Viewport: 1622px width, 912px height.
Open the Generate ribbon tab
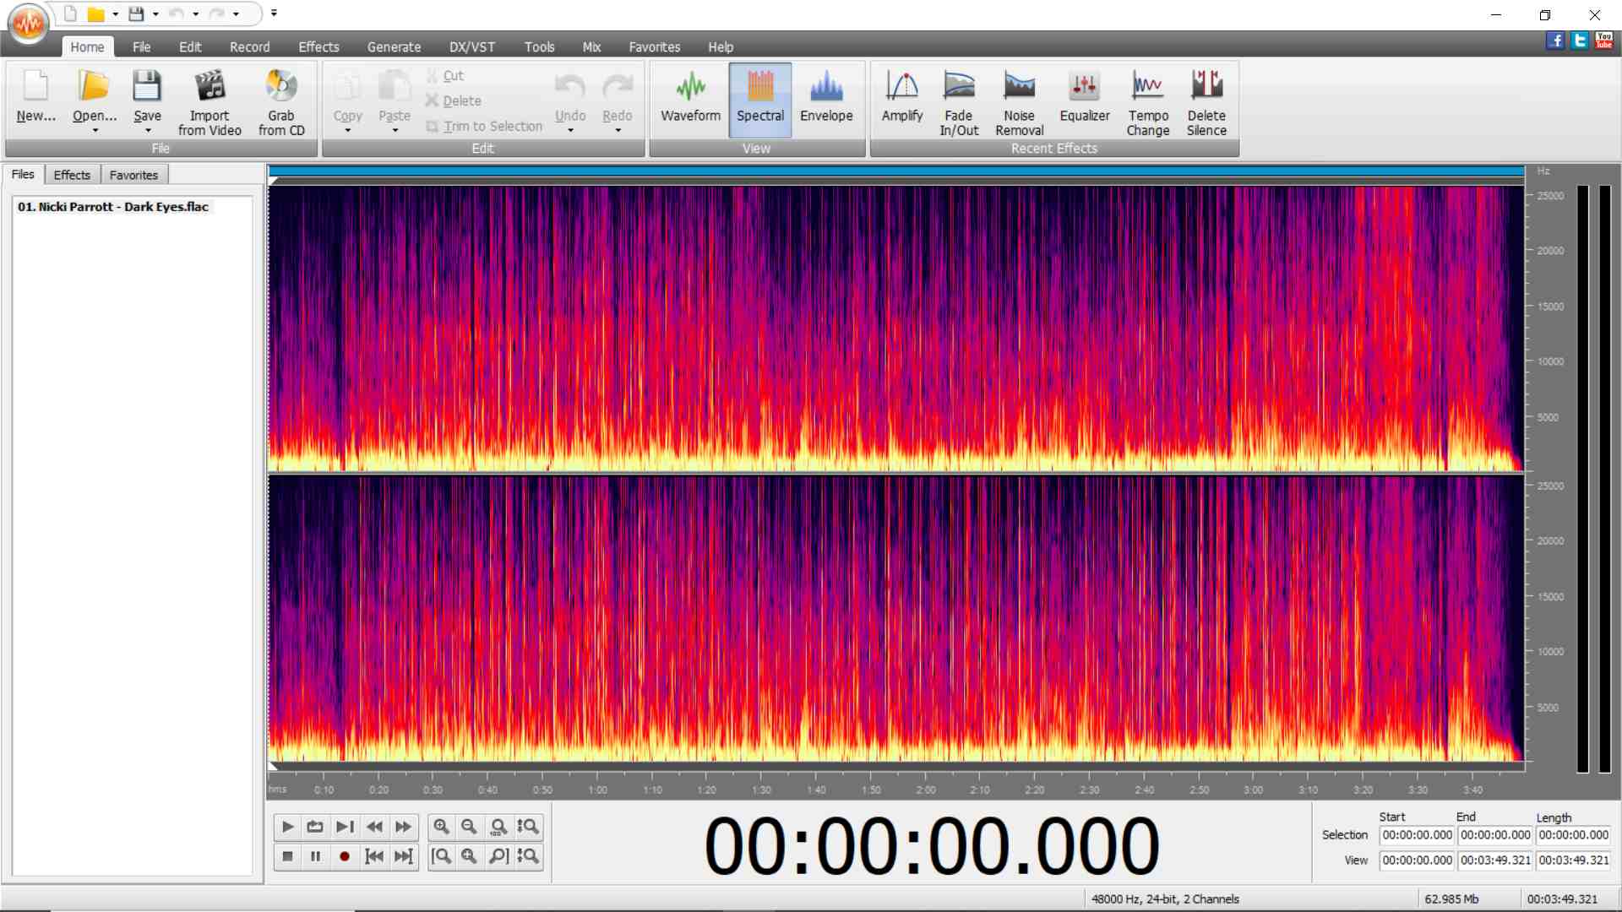(x=394, y=47)
